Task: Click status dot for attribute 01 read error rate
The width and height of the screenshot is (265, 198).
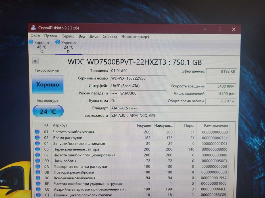Action: click(x=37, y=132)
